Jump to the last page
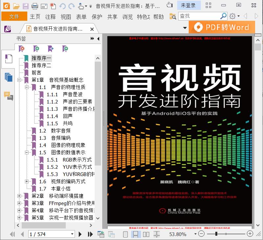This screenshot has height=240, width=263. [x=90, y=234]
